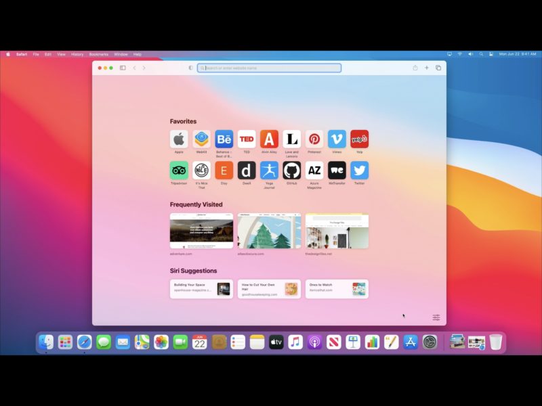Add a new tab with plus button
The width and height of the screenshot is (542, 406).
427,68
